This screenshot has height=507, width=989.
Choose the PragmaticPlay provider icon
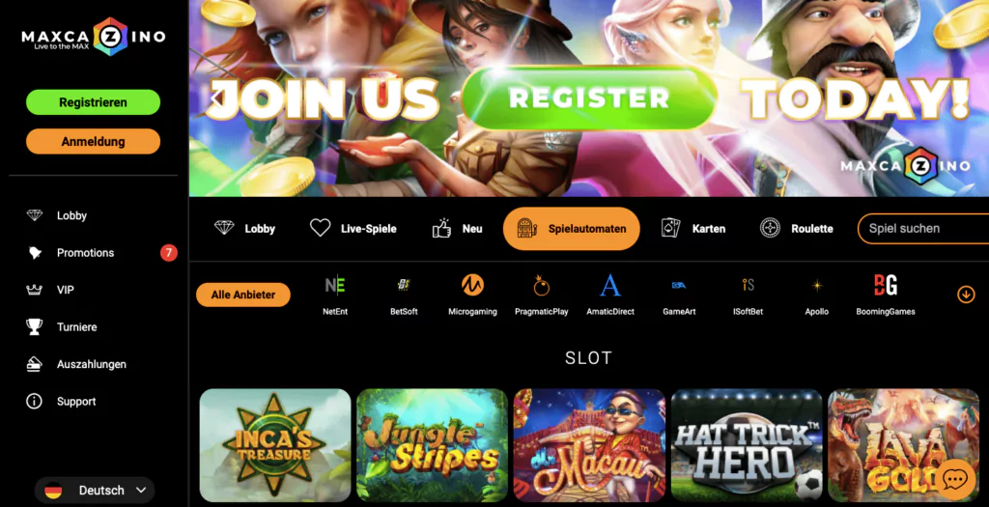pos(541,285)
